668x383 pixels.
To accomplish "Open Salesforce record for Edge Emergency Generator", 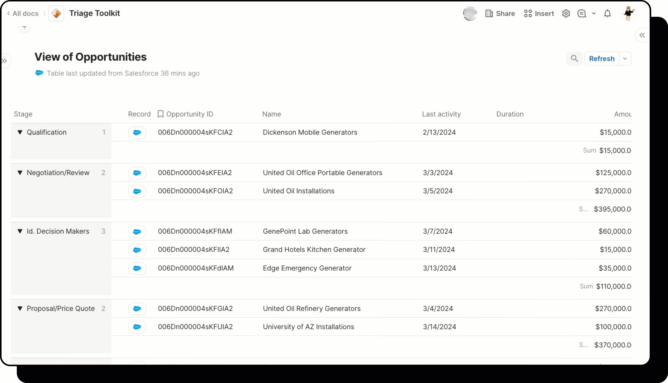I will [x=137, y=268].
